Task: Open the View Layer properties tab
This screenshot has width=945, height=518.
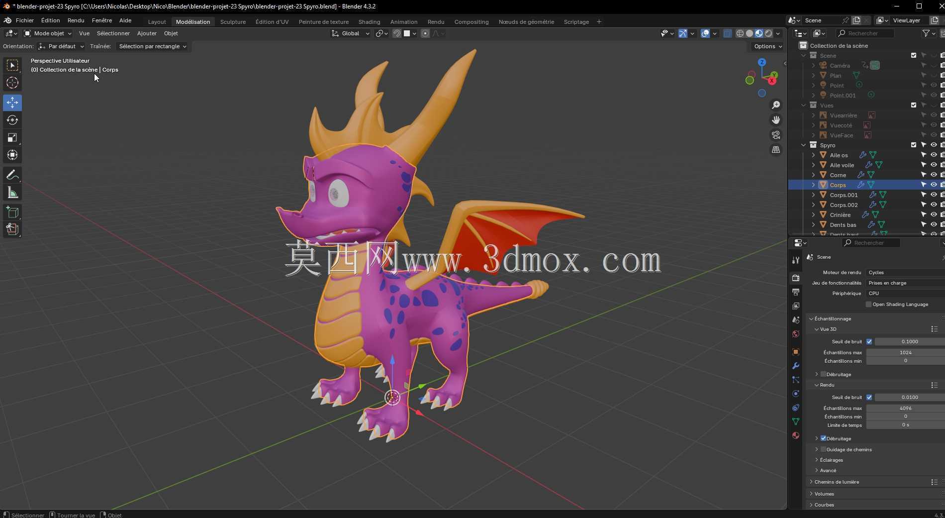Action: pyautogui.click(x=796, y=306)
